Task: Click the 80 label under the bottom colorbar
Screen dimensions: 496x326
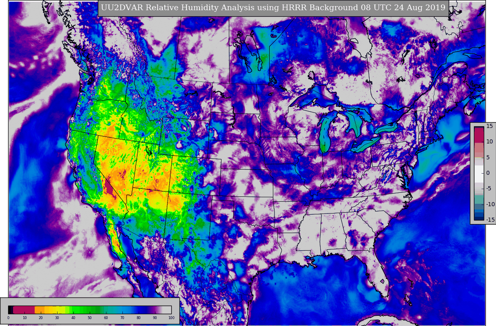Action: point(139,317)
